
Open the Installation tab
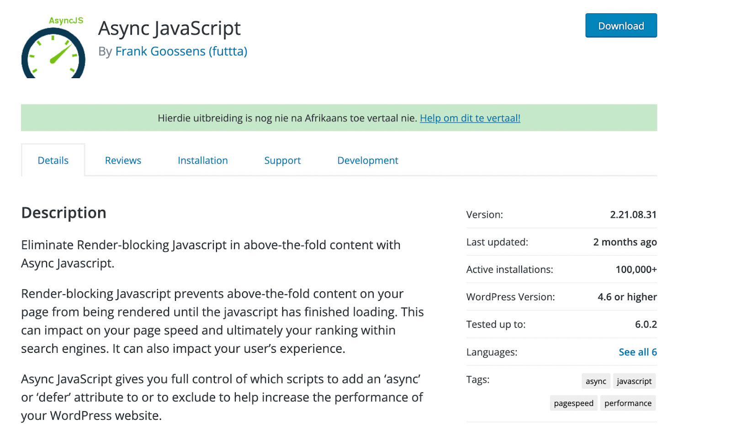pyautogui.click(x=203, y=160)
